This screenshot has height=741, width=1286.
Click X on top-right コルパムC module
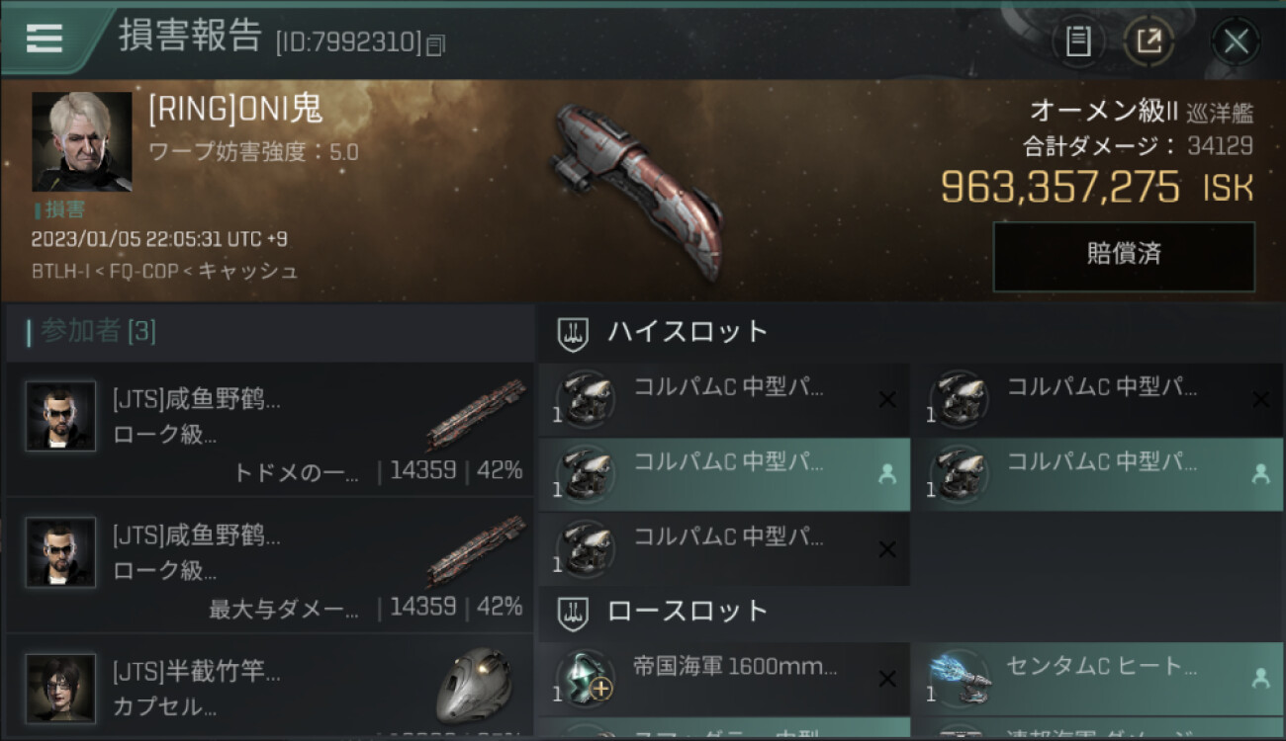[x=1260, y=399]
